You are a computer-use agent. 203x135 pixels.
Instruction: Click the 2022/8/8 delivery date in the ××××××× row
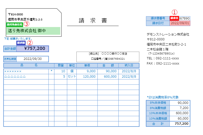[129, 71]
